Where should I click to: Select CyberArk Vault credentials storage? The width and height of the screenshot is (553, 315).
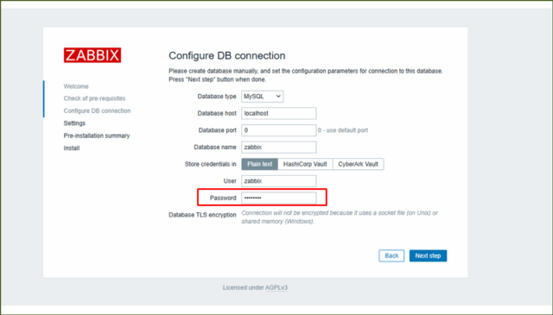[358, 164]
